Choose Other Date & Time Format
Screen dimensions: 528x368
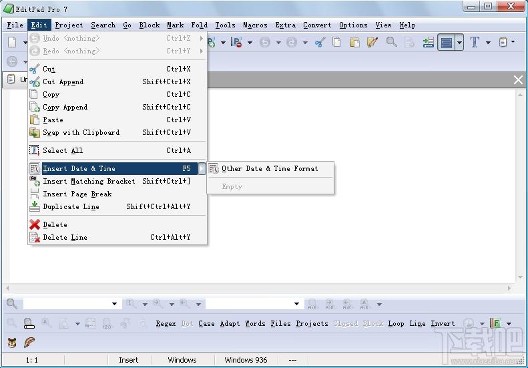click(x=270, y=168)
